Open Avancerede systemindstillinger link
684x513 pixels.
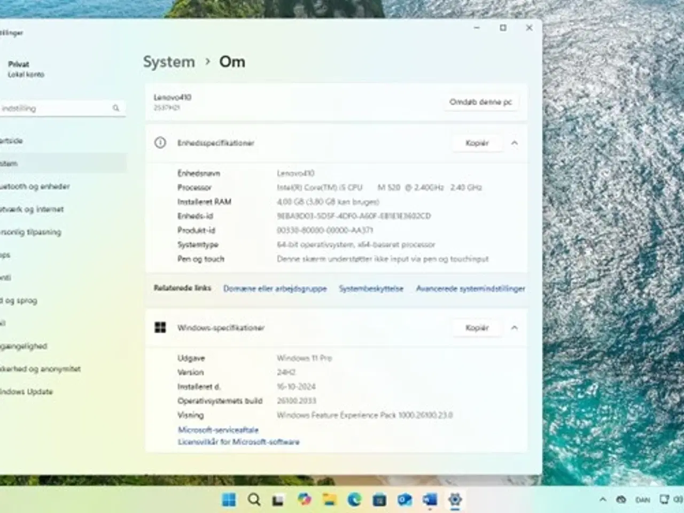point(470,289)
